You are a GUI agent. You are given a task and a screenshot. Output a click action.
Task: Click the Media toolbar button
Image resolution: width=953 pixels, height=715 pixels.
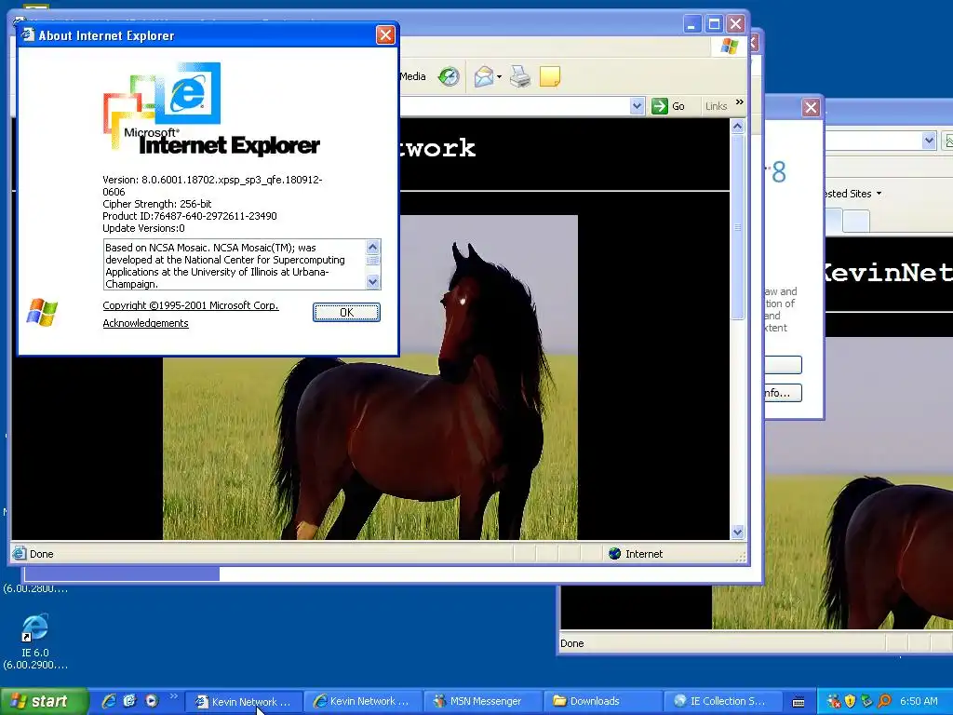click(x=412, y=76)
